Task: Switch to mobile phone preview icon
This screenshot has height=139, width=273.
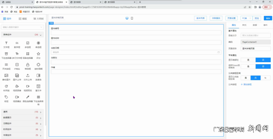Action: pos(132,18)
